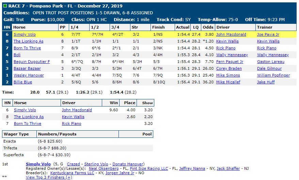Open Rick Plano in the payout table
The height and width of the screenshot is (180, 299).
[72, 124]
